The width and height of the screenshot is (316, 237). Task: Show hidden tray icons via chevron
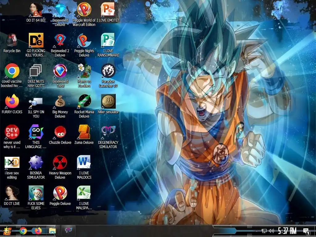point(256,231)
